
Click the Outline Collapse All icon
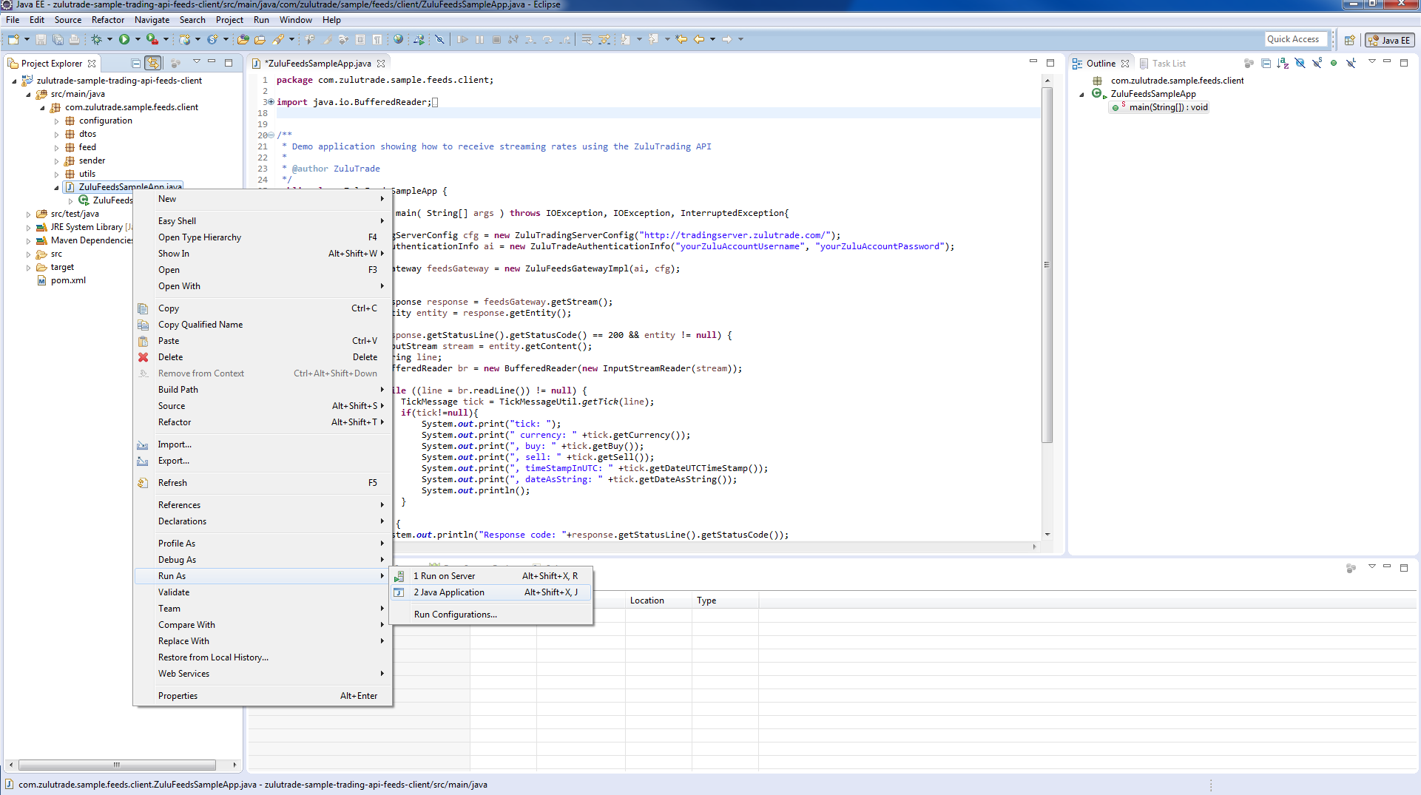click(x=1266, y=64)
